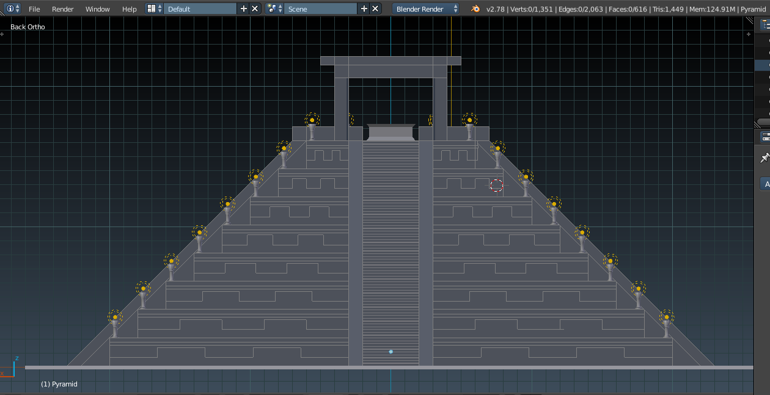Open the Help menu
The width and height of the screenshot is (770, 395).
pos(129,9)
